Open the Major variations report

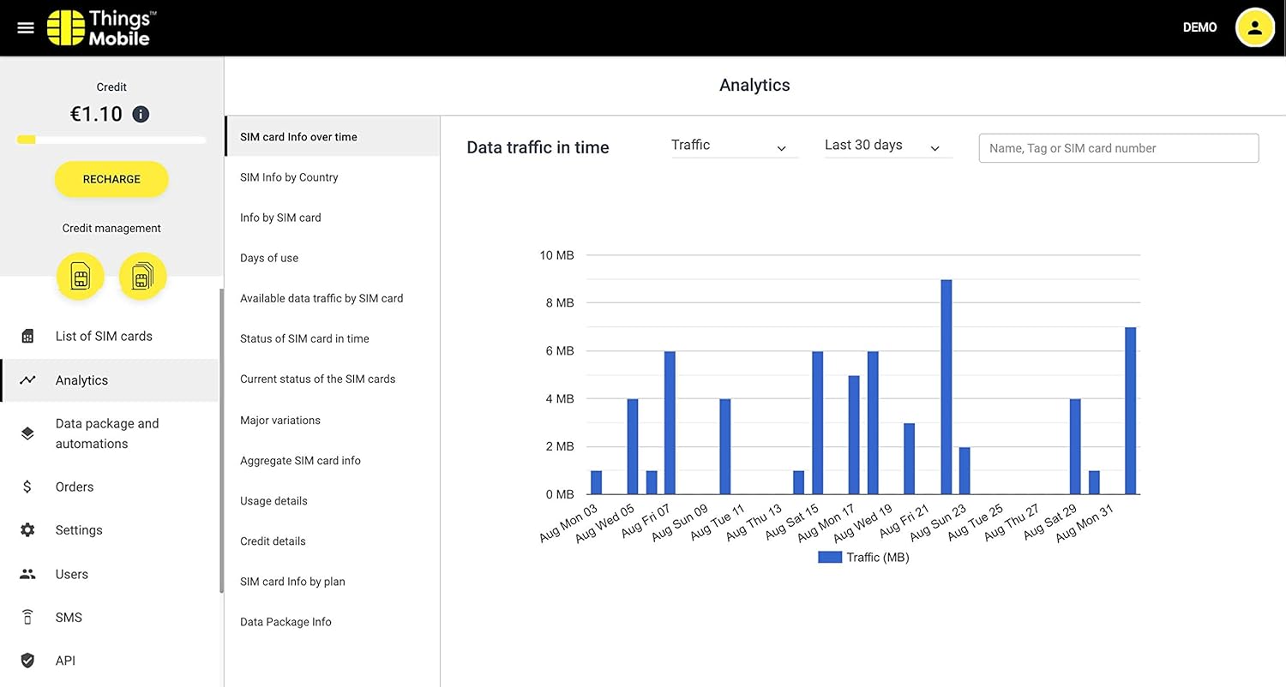coord(280,421)
